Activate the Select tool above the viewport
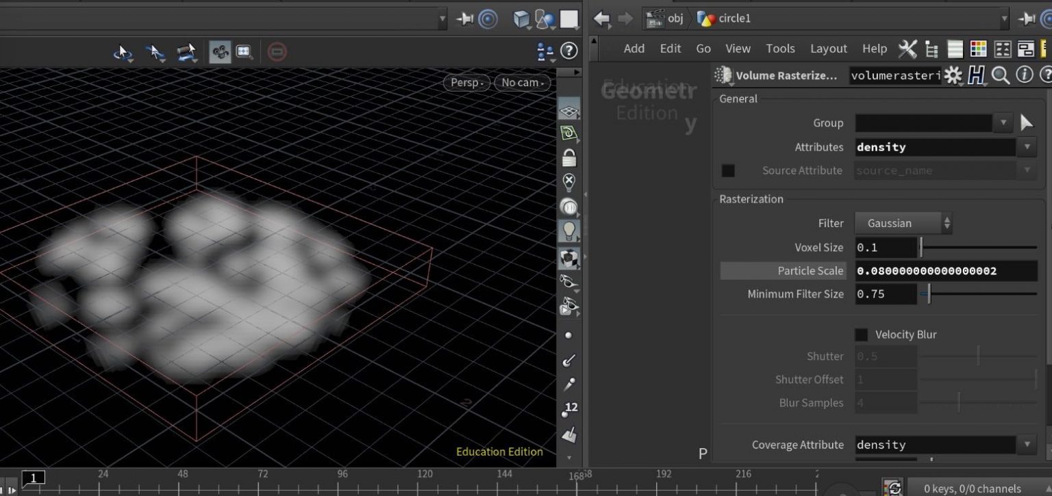This screenshot has width=1052, height=496. pyautogui.click(x=154, y=51)
